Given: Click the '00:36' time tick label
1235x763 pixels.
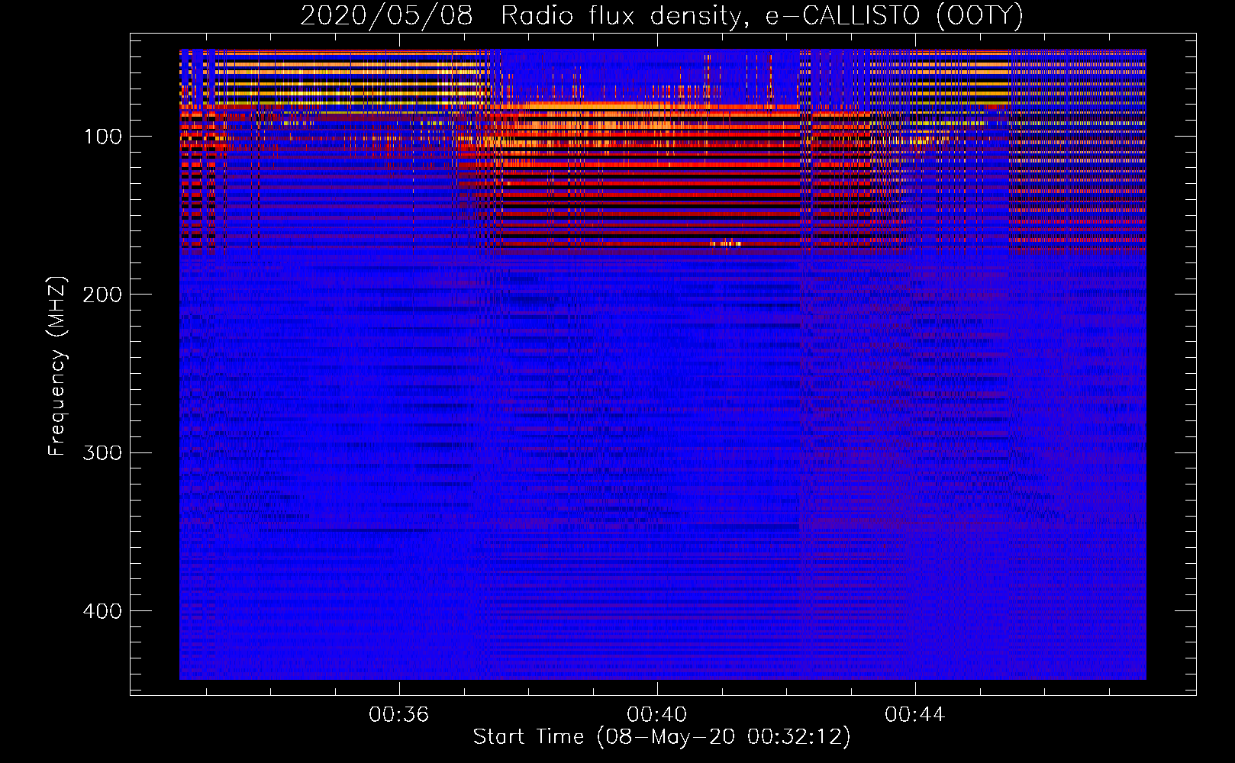Looking at the screenshot, I should pos(398,715).
